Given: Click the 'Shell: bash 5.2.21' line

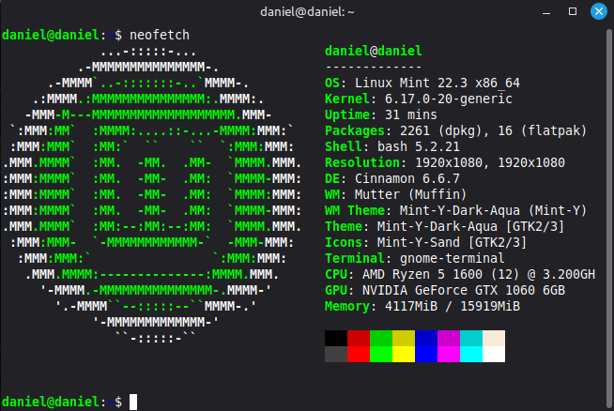Looking at the screenshot, I should [x=392, y=146].
